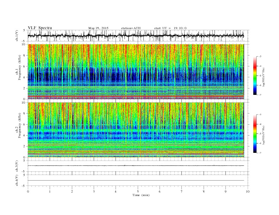The height and width of the screenshot is (215, 279).
Task: Click the "-7" label on ch.1 color scale
Action: (x=260, y=95)
